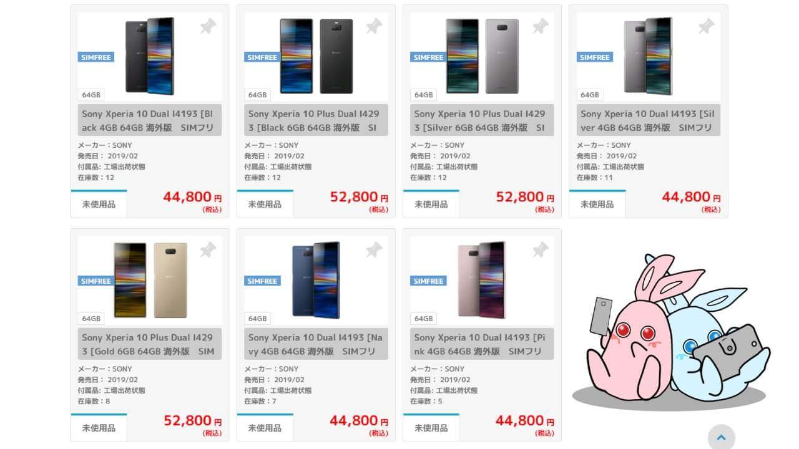Click the SIMFREE badge on Black Xperia 10 Dual
The height and width of the screenshot is (449, 799).
[96, 57]
